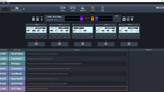This screenshot has height=92, width=164.
Task: Toggle footswitch for effect slot 4
Action: pos(106,44)
